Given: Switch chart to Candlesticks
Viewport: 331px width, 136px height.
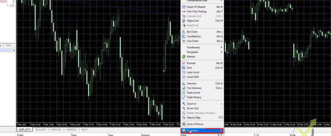Looking at the screenshot, I should pos(202,36).
